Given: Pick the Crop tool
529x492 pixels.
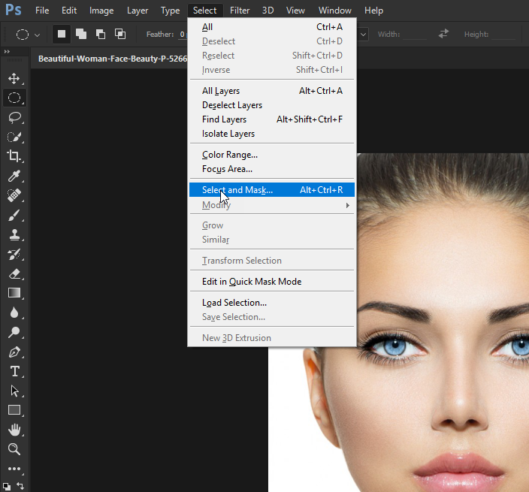Looking at the screenshot, I should 14,156.
